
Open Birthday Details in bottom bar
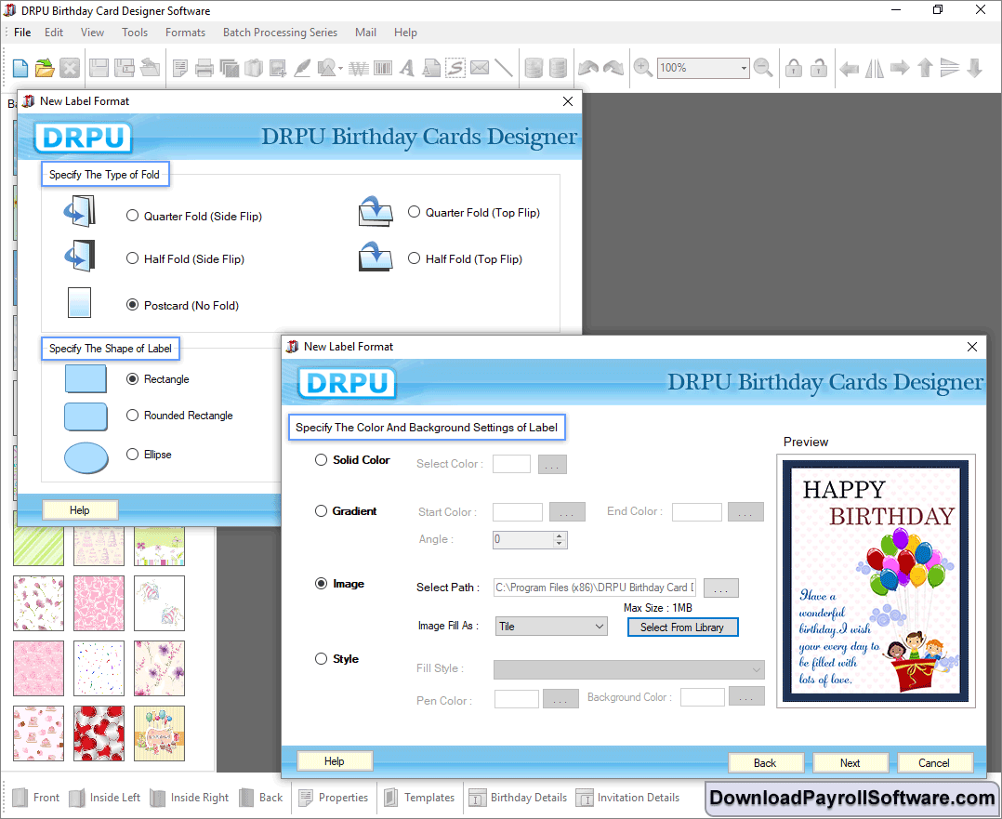(518, 798)
